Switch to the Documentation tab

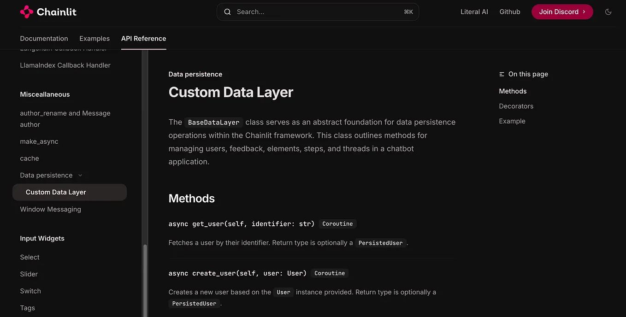tap(44, 38)
